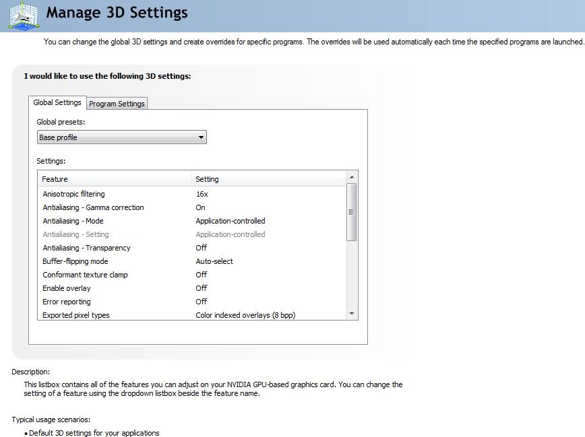This screenshot has width=585, height=437.
Task: Click the settings list scroll up arrow
Action: click(351, 177)
